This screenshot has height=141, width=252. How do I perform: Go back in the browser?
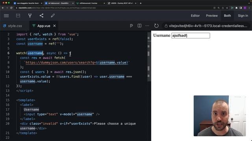click(x=3, y=8)
